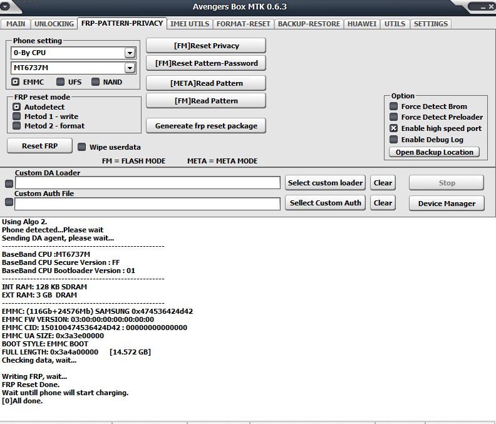The image size is (496, 424).
Task: Click log line 'Wait untill phone will start charging.'
Action: (65, 393)
